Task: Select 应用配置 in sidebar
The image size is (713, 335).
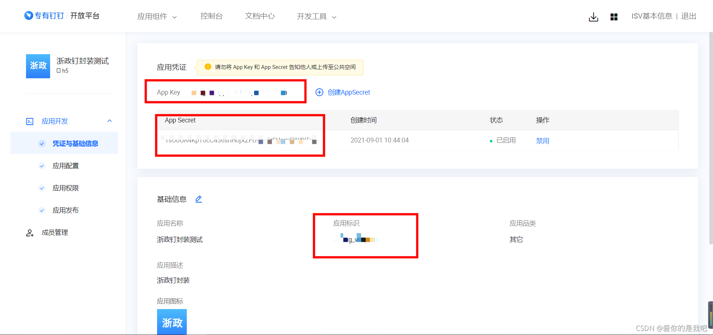Action: tap(66, 166)
